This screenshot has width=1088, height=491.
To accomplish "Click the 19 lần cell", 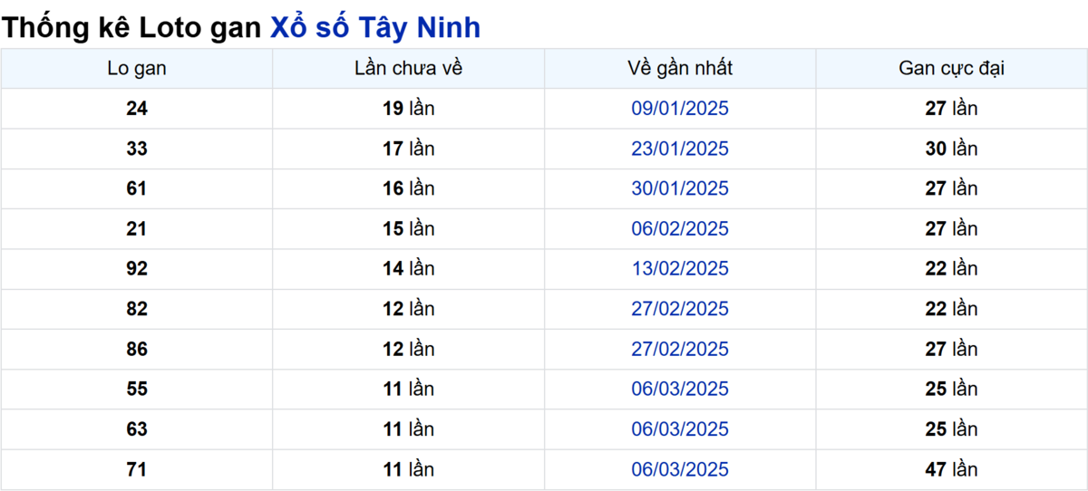I will pos(409,109).
